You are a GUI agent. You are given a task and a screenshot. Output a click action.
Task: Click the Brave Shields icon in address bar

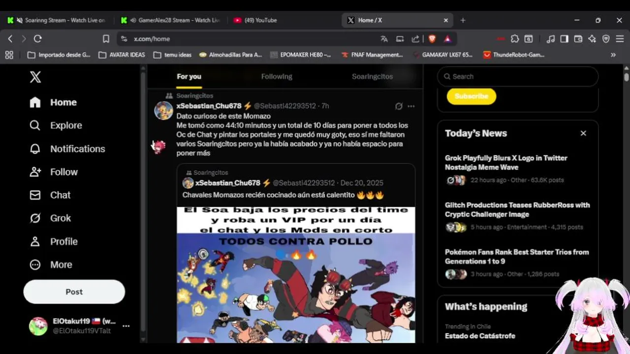[x=432, y=38]
